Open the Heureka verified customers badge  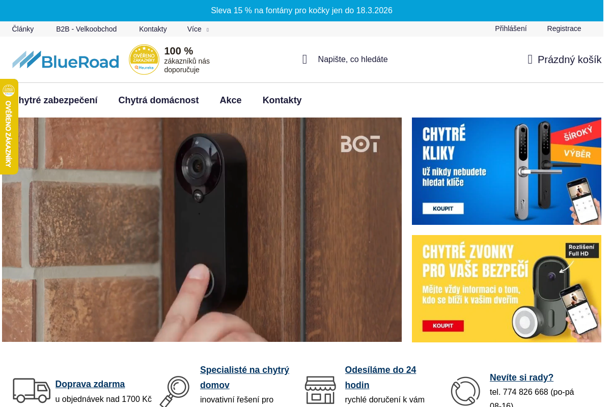tap(144, 60)
